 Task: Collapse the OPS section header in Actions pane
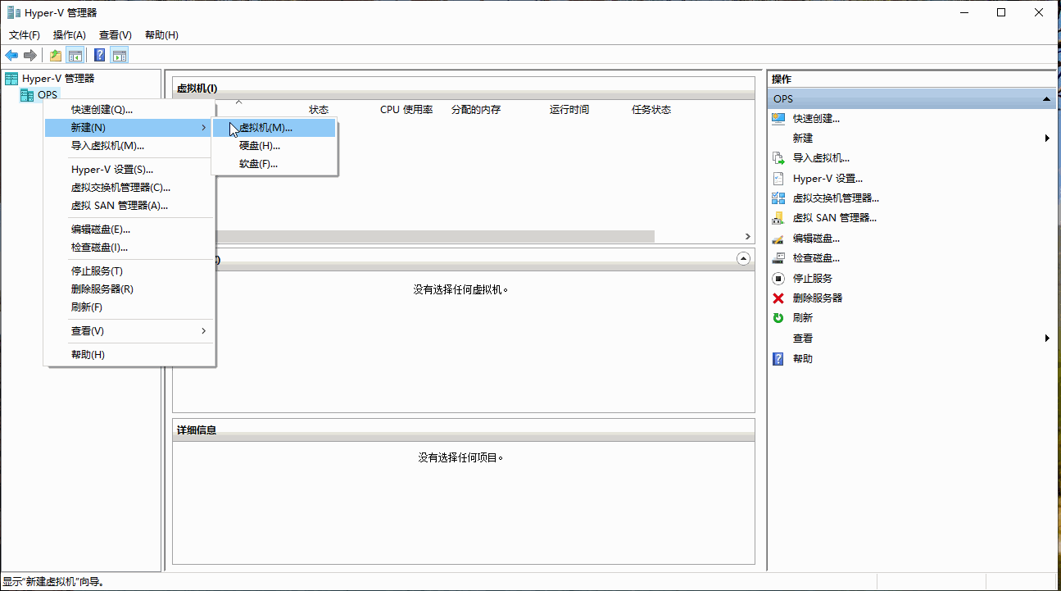[x=1046, y=99]
